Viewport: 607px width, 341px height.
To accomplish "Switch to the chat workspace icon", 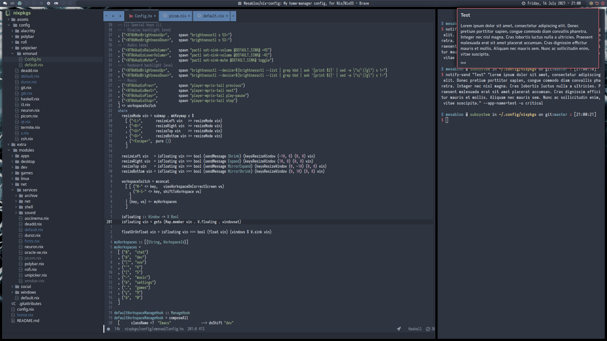I will (x=5, y=3).
